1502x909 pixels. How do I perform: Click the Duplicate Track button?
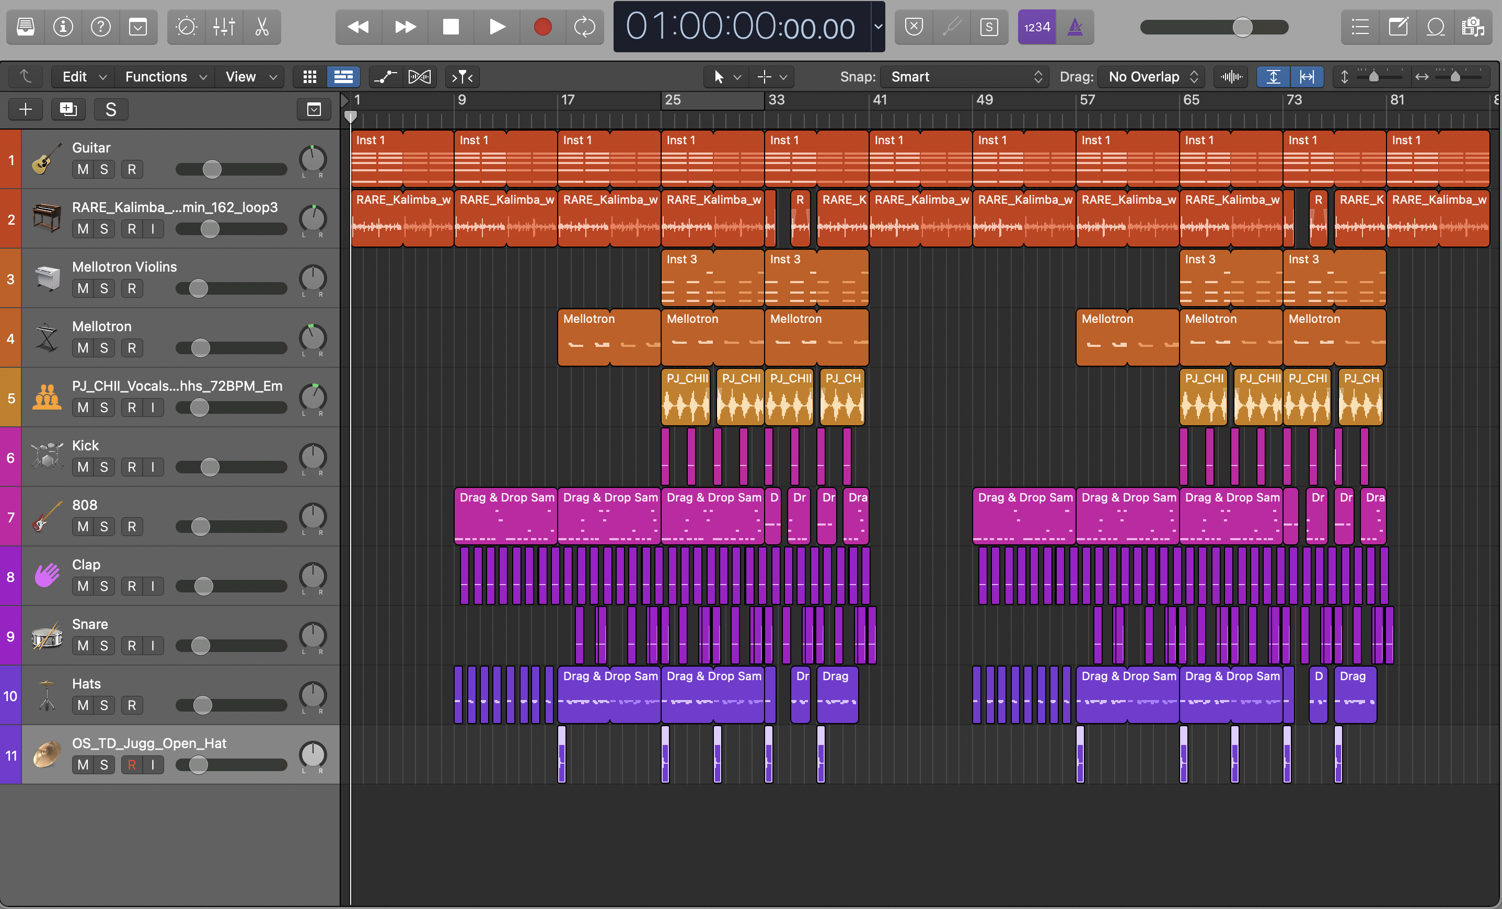[x=68, y=109]
